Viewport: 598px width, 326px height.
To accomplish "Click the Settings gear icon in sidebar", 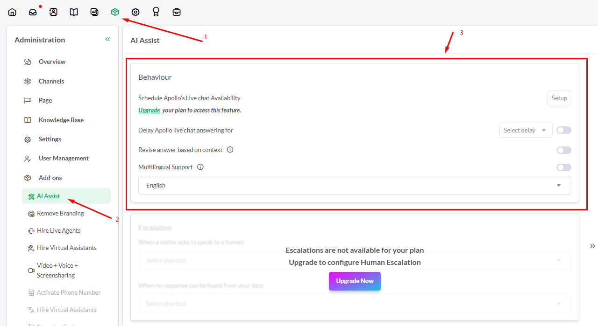I will point(28,139).
